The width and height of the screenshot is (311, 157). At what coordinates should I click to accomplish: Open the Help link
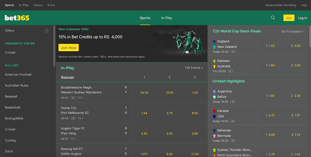(x=304, y=5)
